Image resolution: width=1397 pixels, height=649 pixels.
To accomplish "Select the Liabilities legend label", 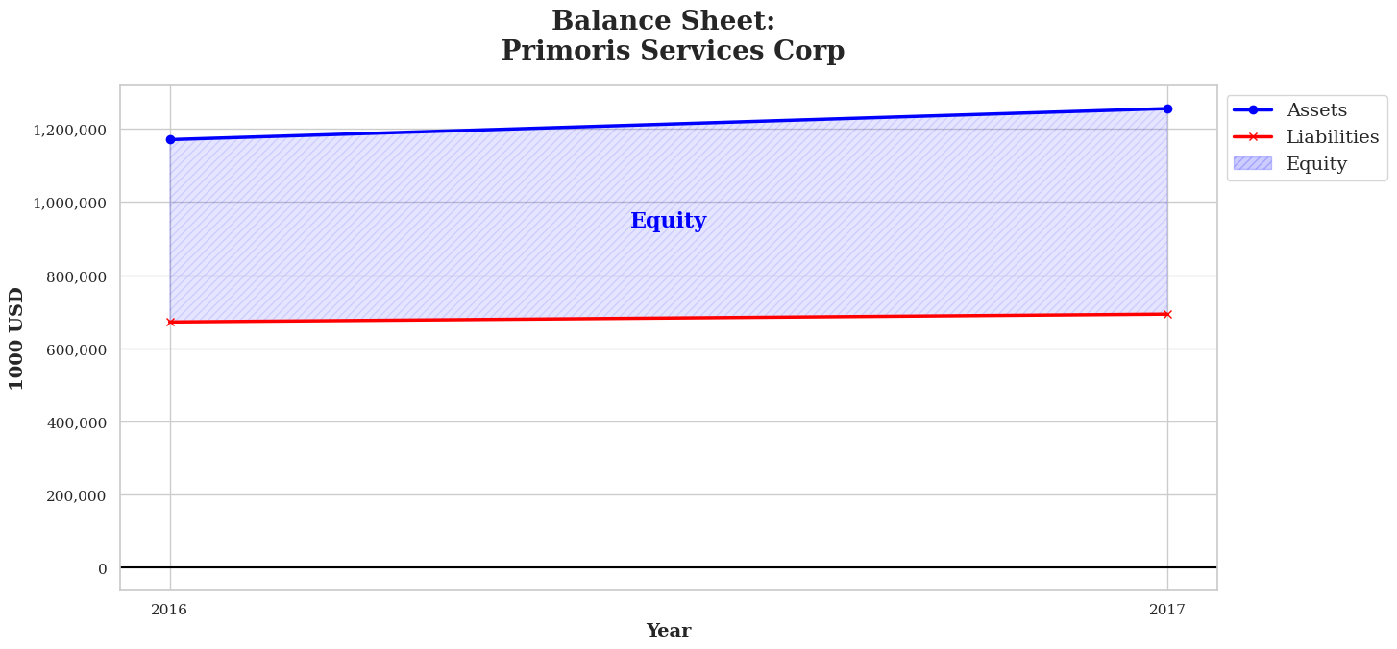I will (x=1332, y=137).
